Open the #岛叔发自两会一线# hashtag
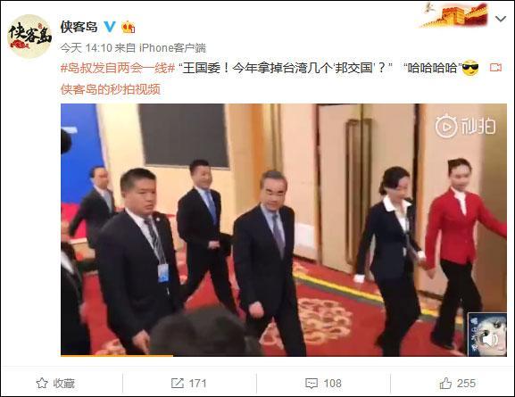The width and height of the screenshot is (515, 397). tap(118, 68)
